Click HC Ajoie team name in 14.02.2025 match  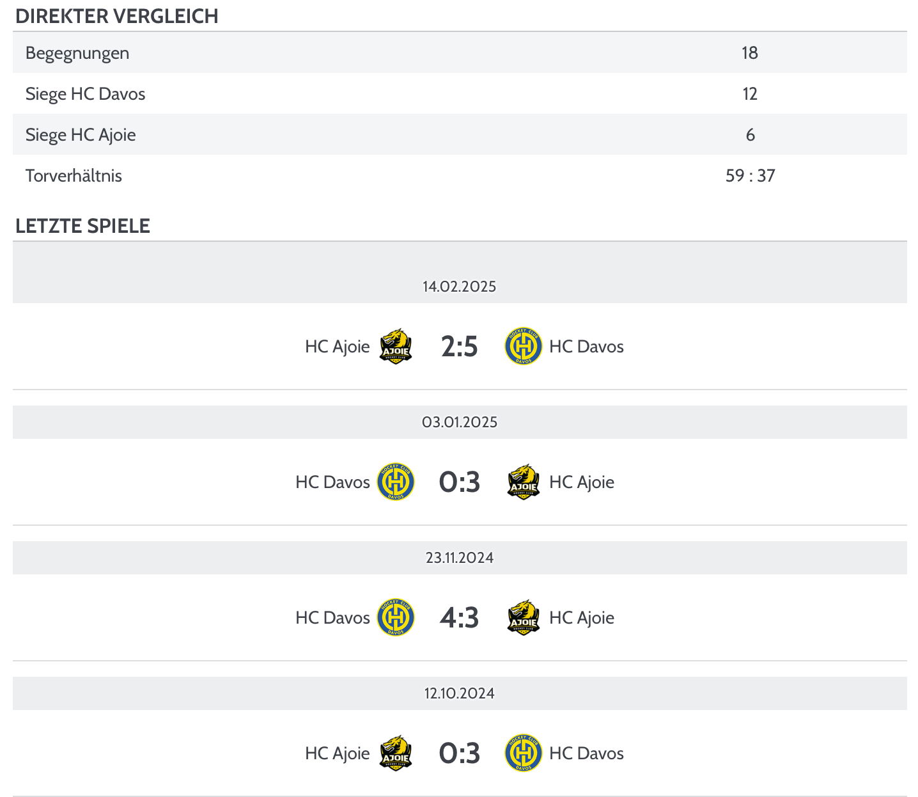click(x=338, y=347)
